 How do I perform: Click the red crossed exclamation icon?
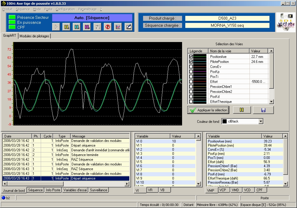108,27
